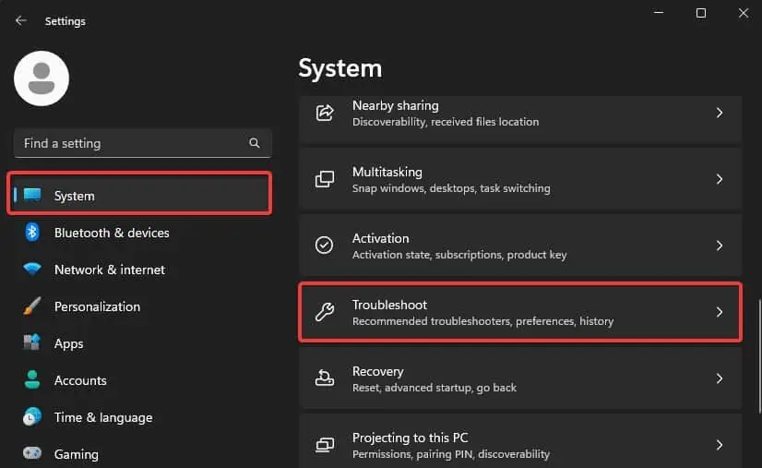Click the Recovery icon
The image size is (762, 468).
(325, 378)
